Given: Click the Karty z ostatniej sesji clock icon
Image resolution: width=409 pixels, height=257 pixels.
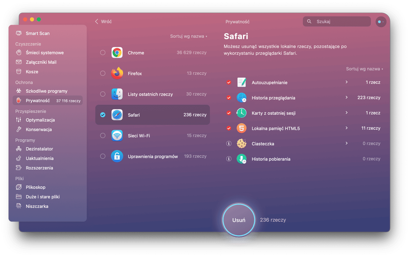Looking at the screenshot, I should 242,113.
